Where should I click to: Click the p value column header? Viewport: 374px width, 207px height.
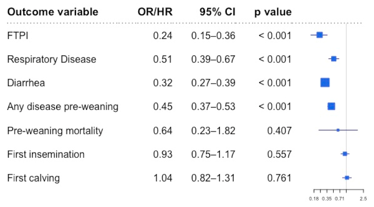click(x=272, y=12)
